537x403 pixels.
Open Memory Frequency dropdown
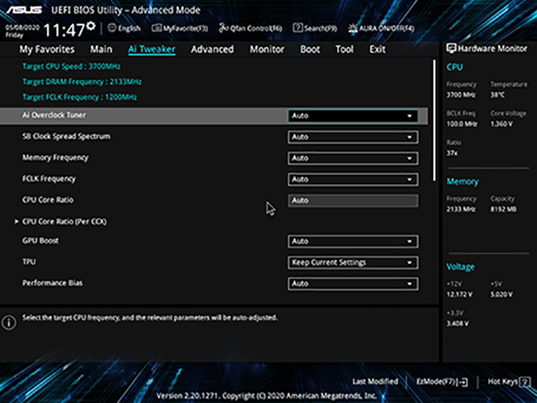coord(353,159)
